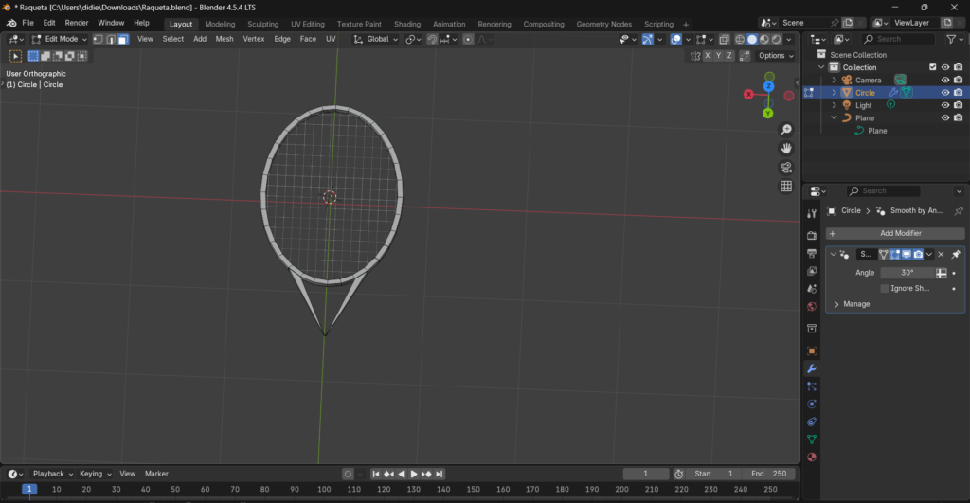Open the Material properties tab icon
This screenshot has height=503, width=970.
[x=812, y=458]
